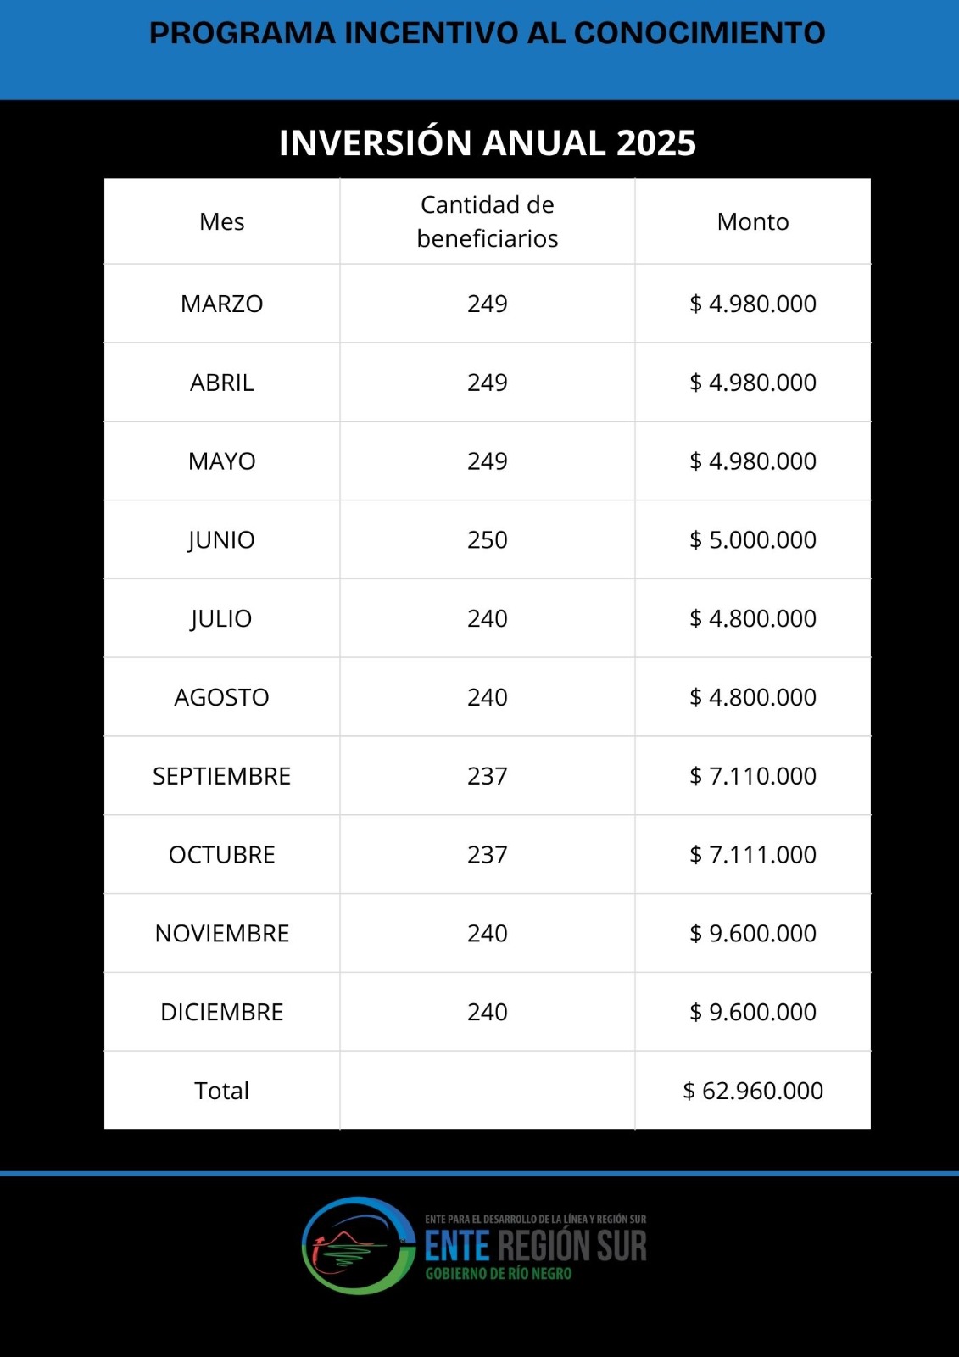
Task: Click the SEPTIEMBRE amount $ 7.110.000
Action: (x=752, y=776)
